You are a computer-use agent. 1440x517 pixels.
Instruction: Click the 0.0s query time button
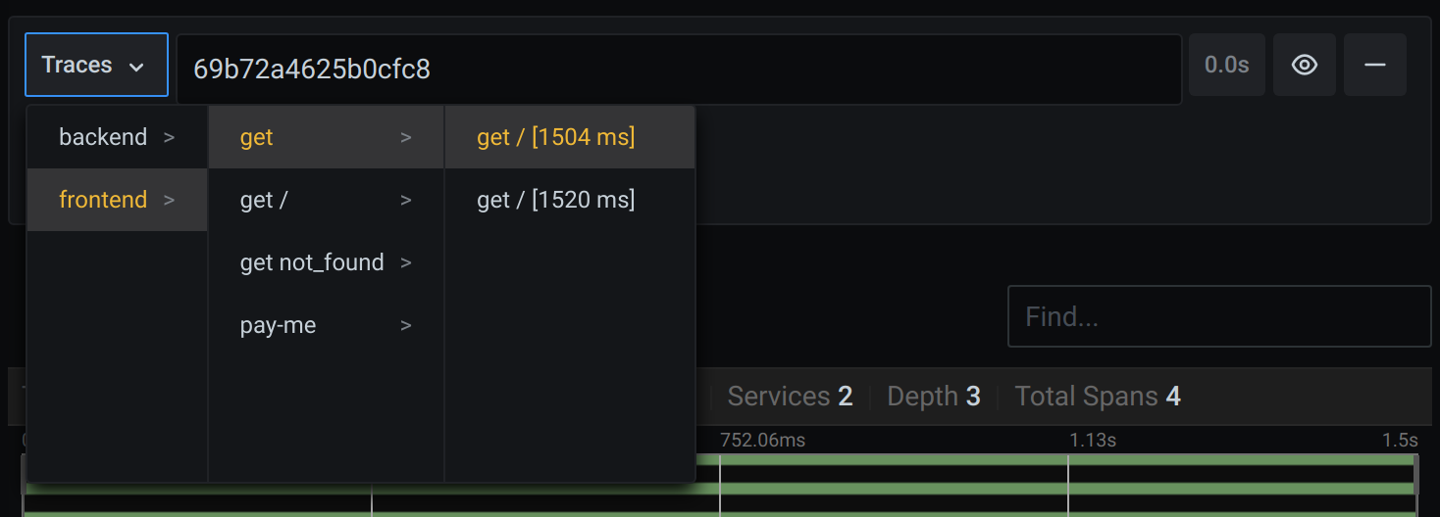click(x=1226, y=65)
